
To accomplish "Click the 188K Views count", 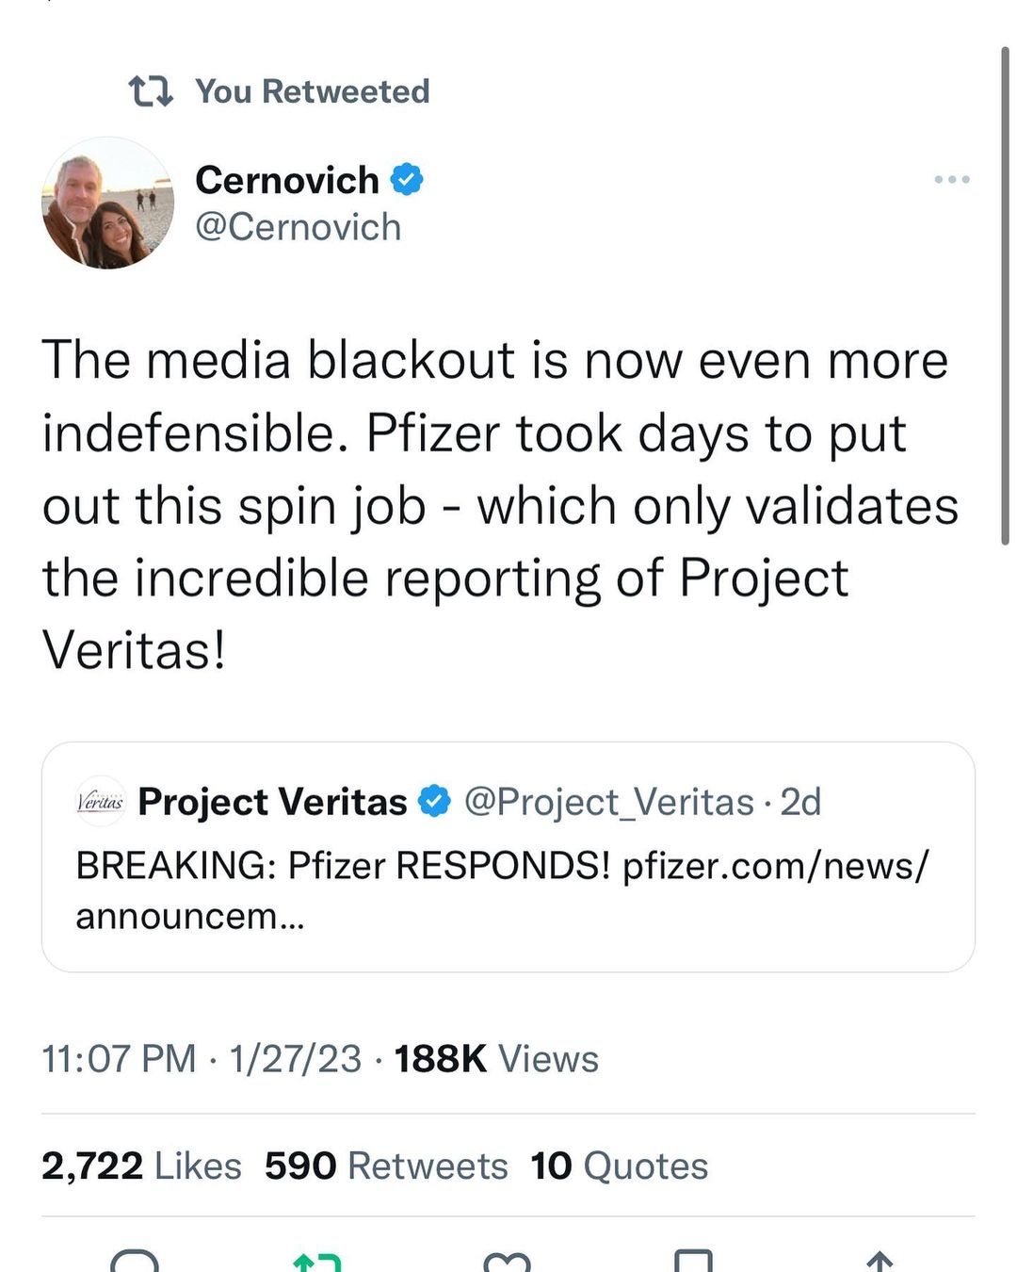I will [x=496, y=1058].
